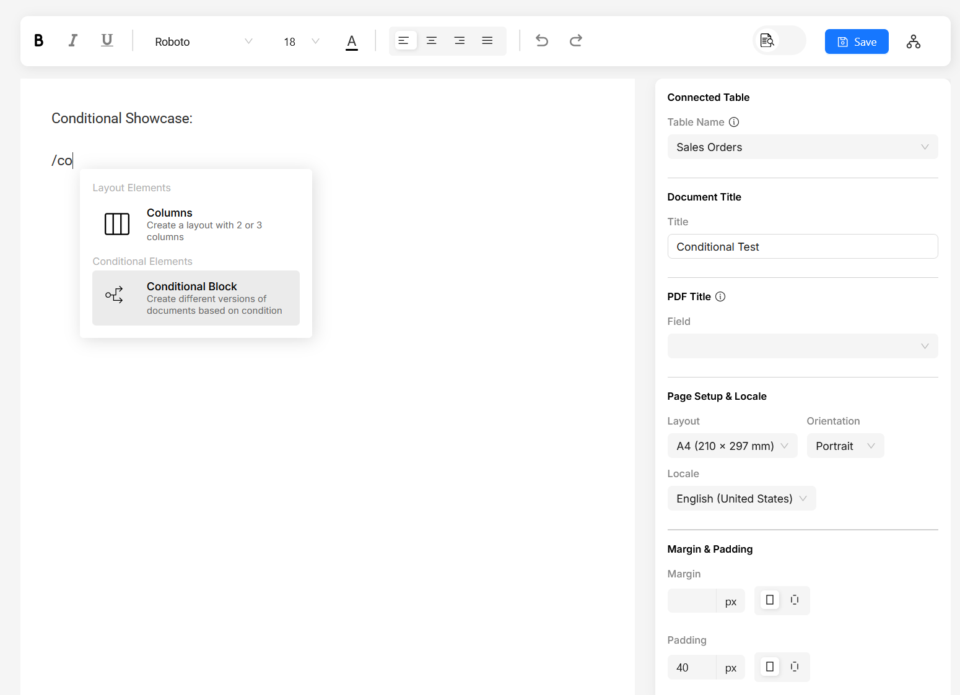The image size is (960, 695).
Task: Undo the last action
Action: click(x=542, y=41)
